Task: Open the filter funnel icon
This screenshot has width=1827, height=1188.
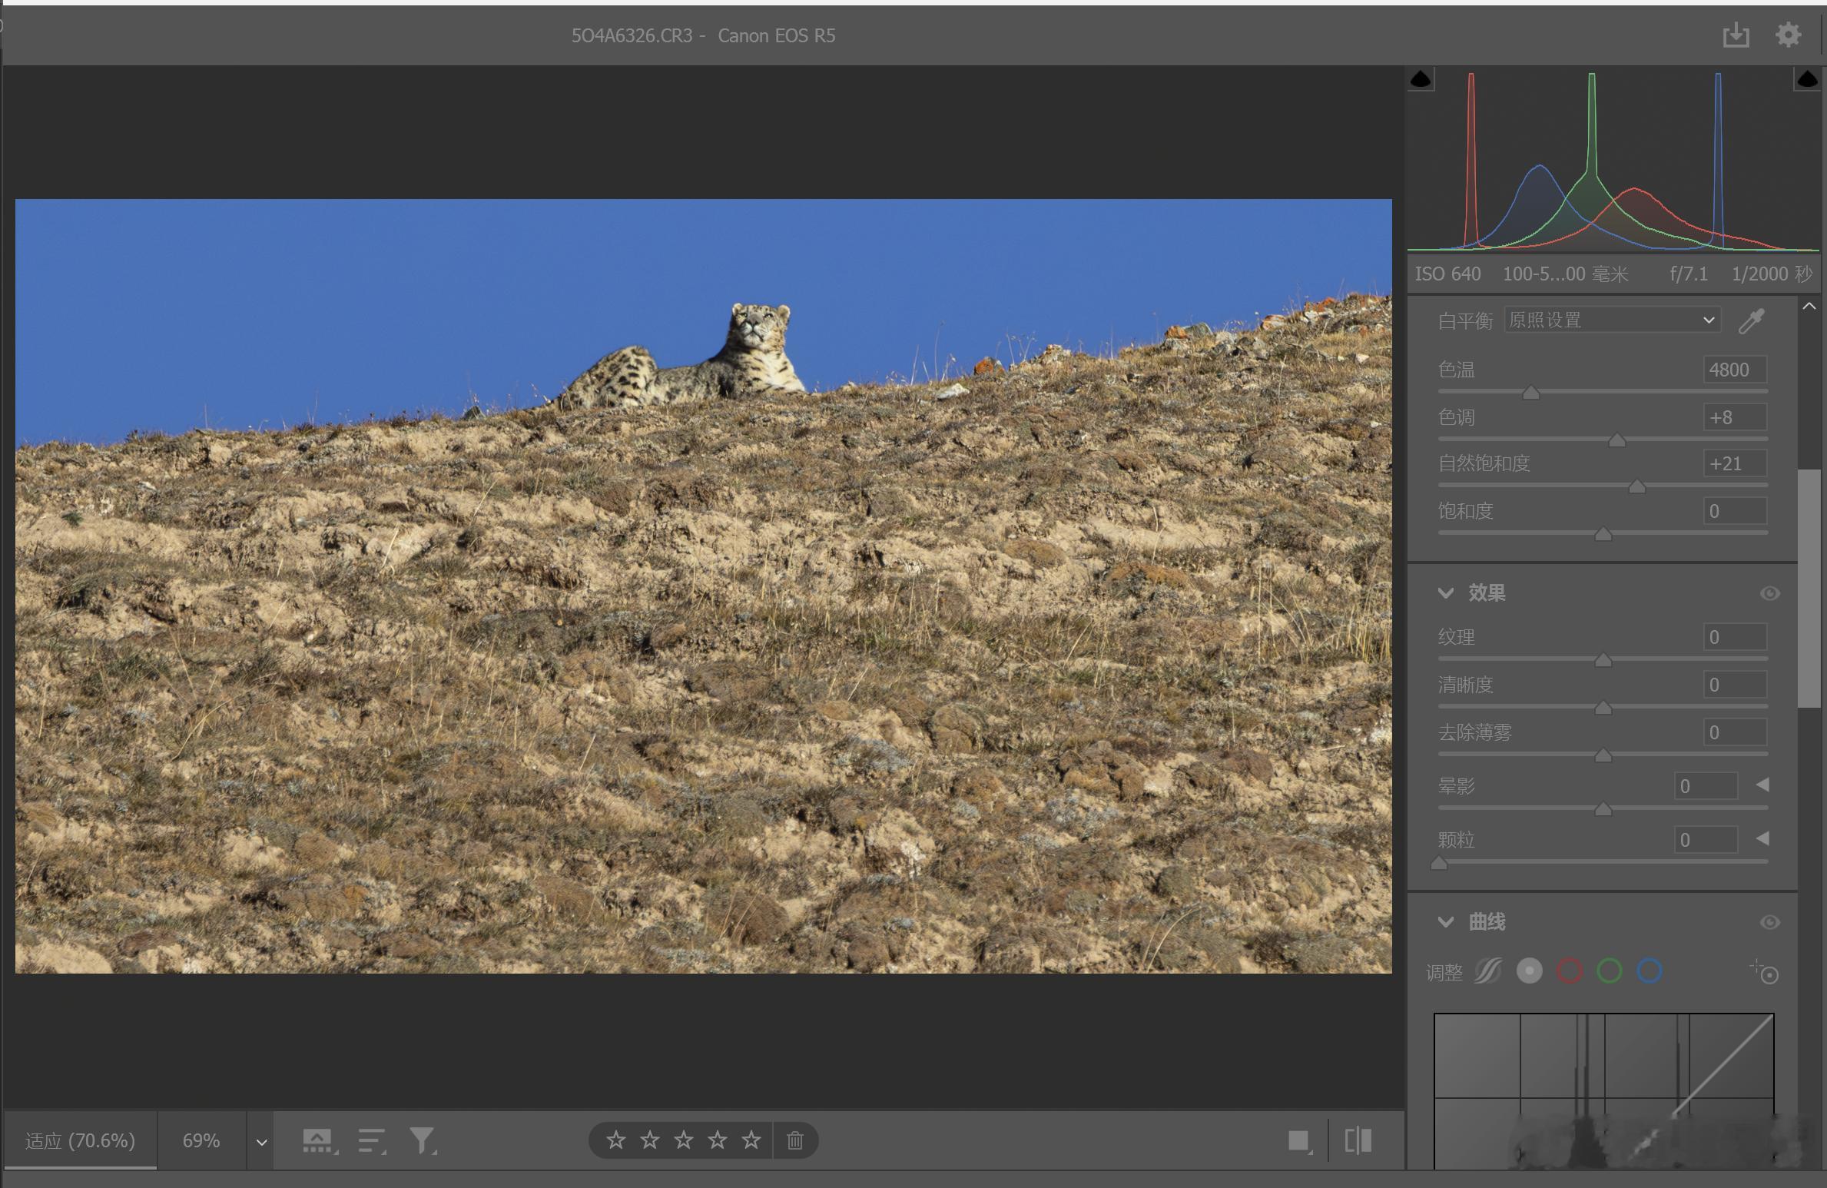Action: [423, 1141]
